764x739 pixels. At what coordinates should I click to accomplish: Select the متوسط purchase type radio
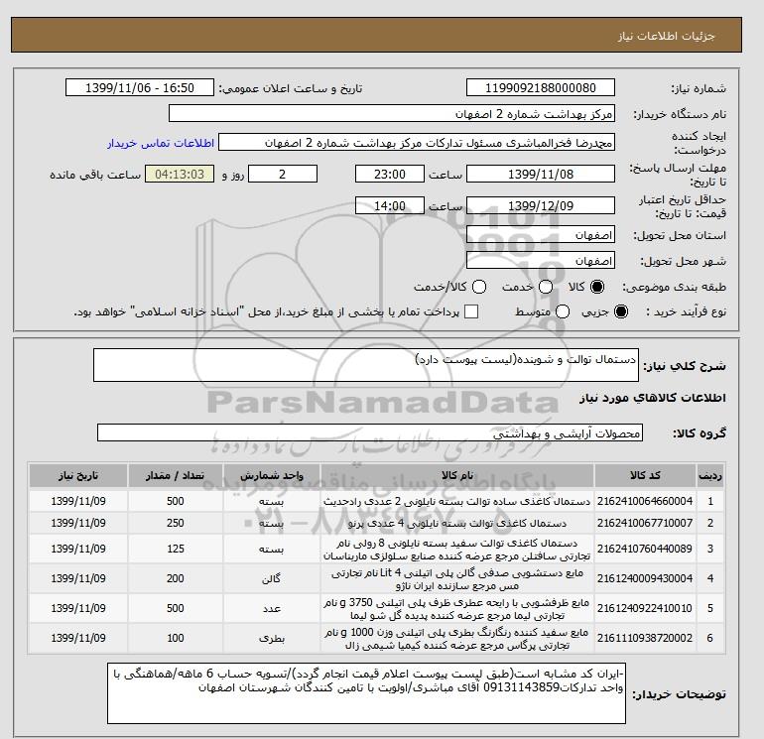[563, 311]
